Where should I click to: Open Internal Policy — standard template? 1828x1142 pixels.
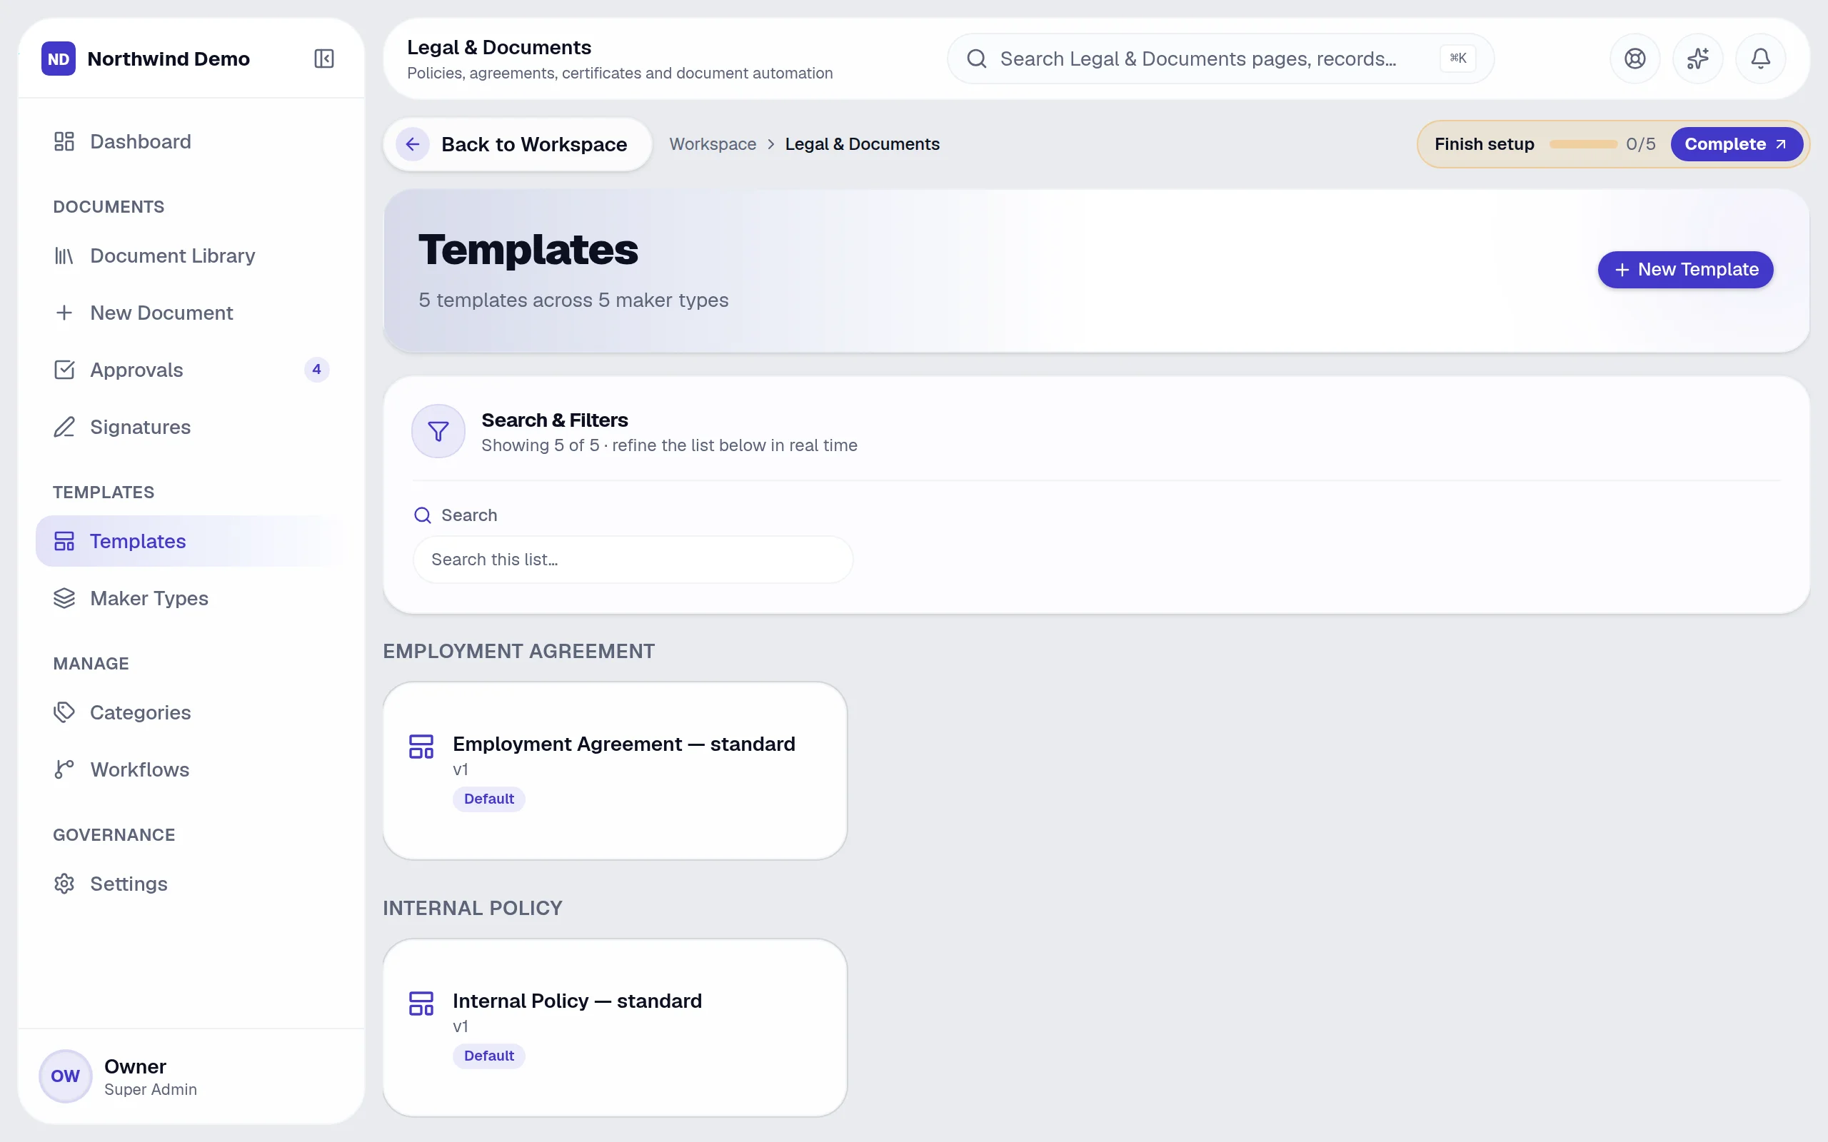615,1027
